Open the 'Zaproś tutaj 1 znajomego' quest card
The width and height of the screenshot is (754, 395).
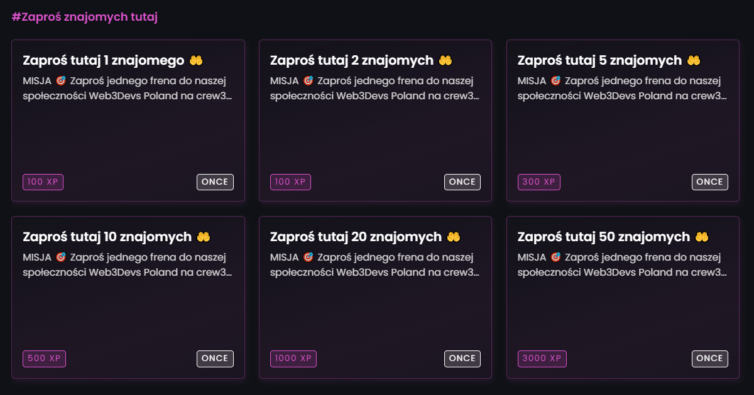(x=128, y=121)
